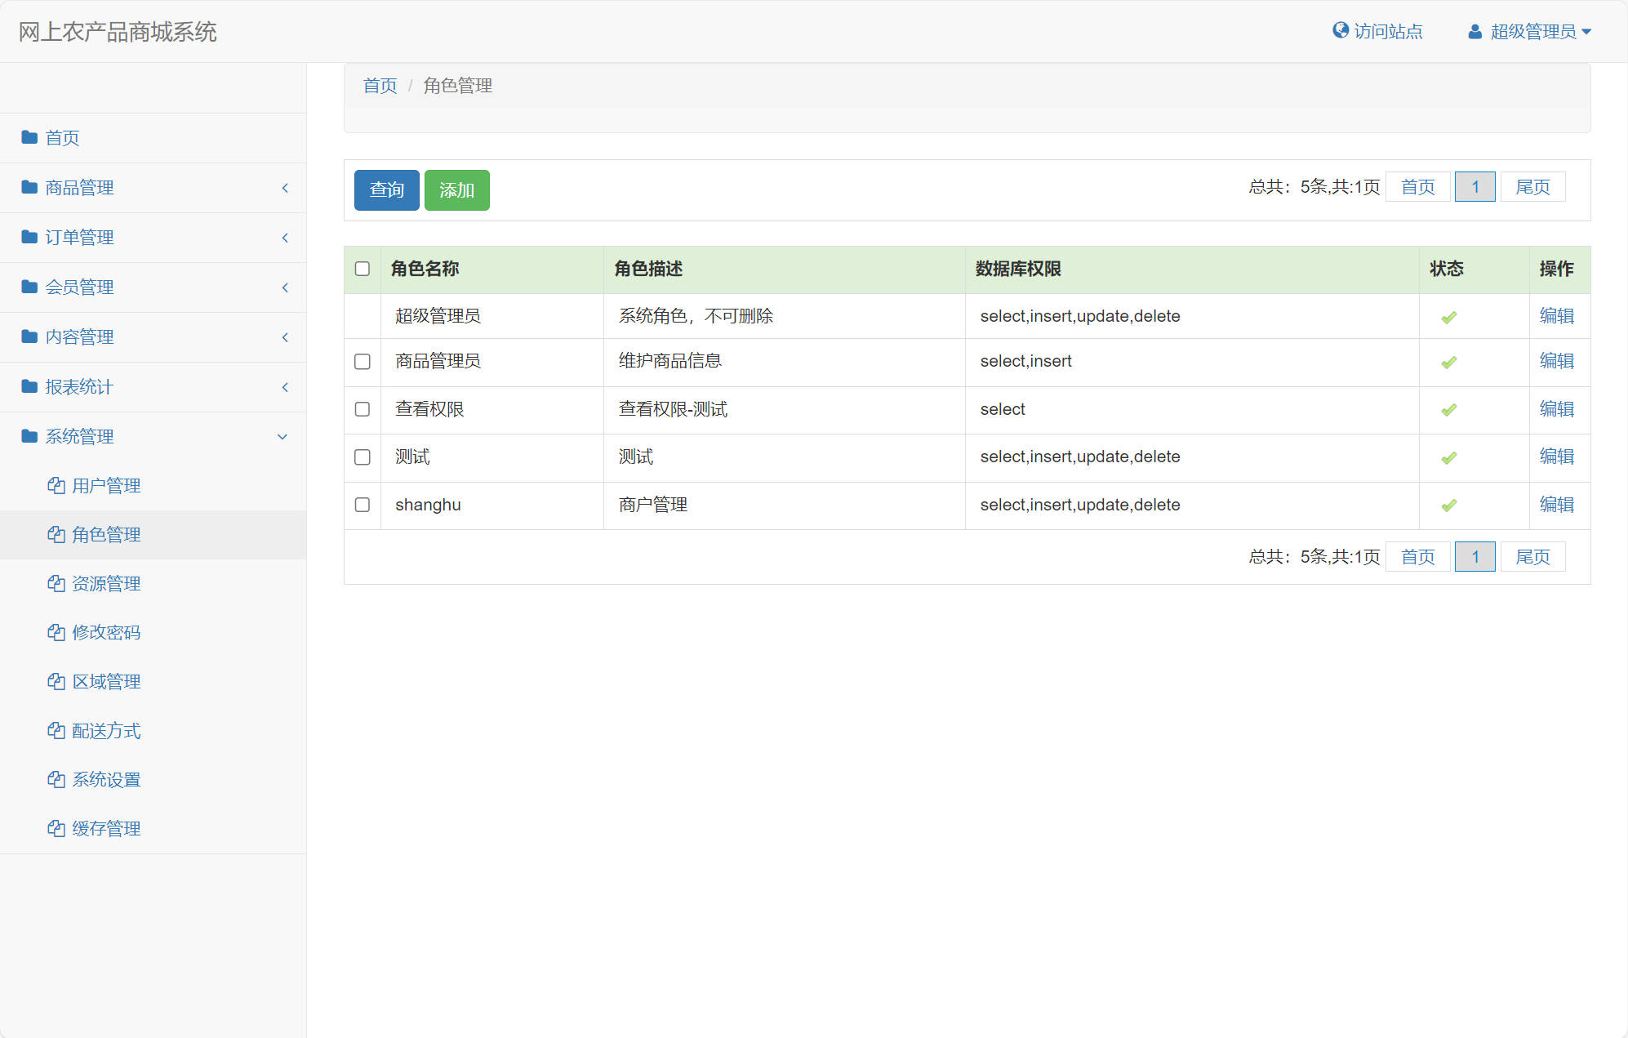Click the 缓存管理 icon in the sidebar

(56, 828)
